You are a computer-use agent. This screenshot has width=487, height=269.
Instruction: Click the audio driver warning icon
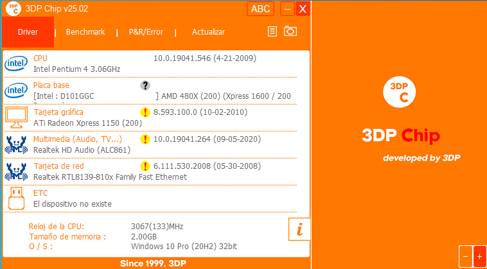[x=145, y=139]
